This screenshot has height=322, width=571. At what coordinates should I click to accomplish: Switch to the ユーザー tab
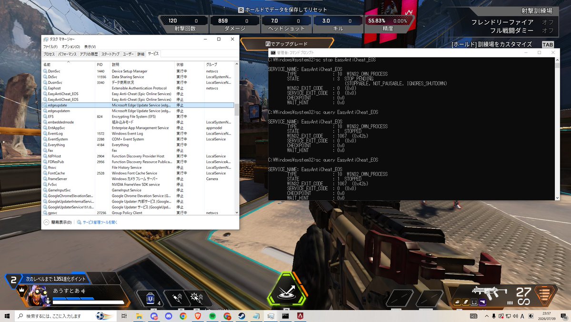pos(128,54)
